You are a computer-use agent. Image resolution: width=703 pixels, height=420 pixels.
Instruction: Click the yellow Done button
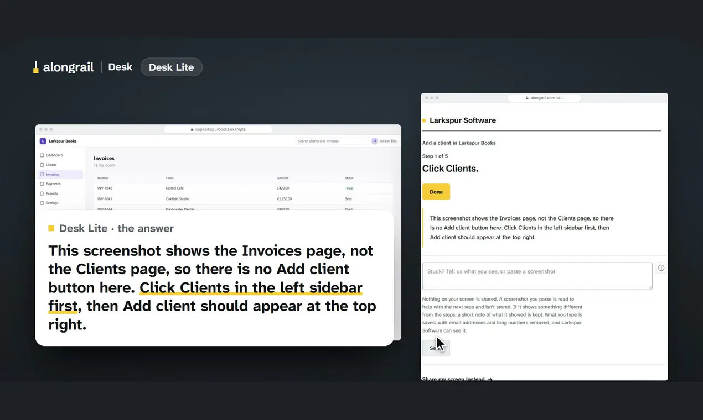(x=436, y=192)
